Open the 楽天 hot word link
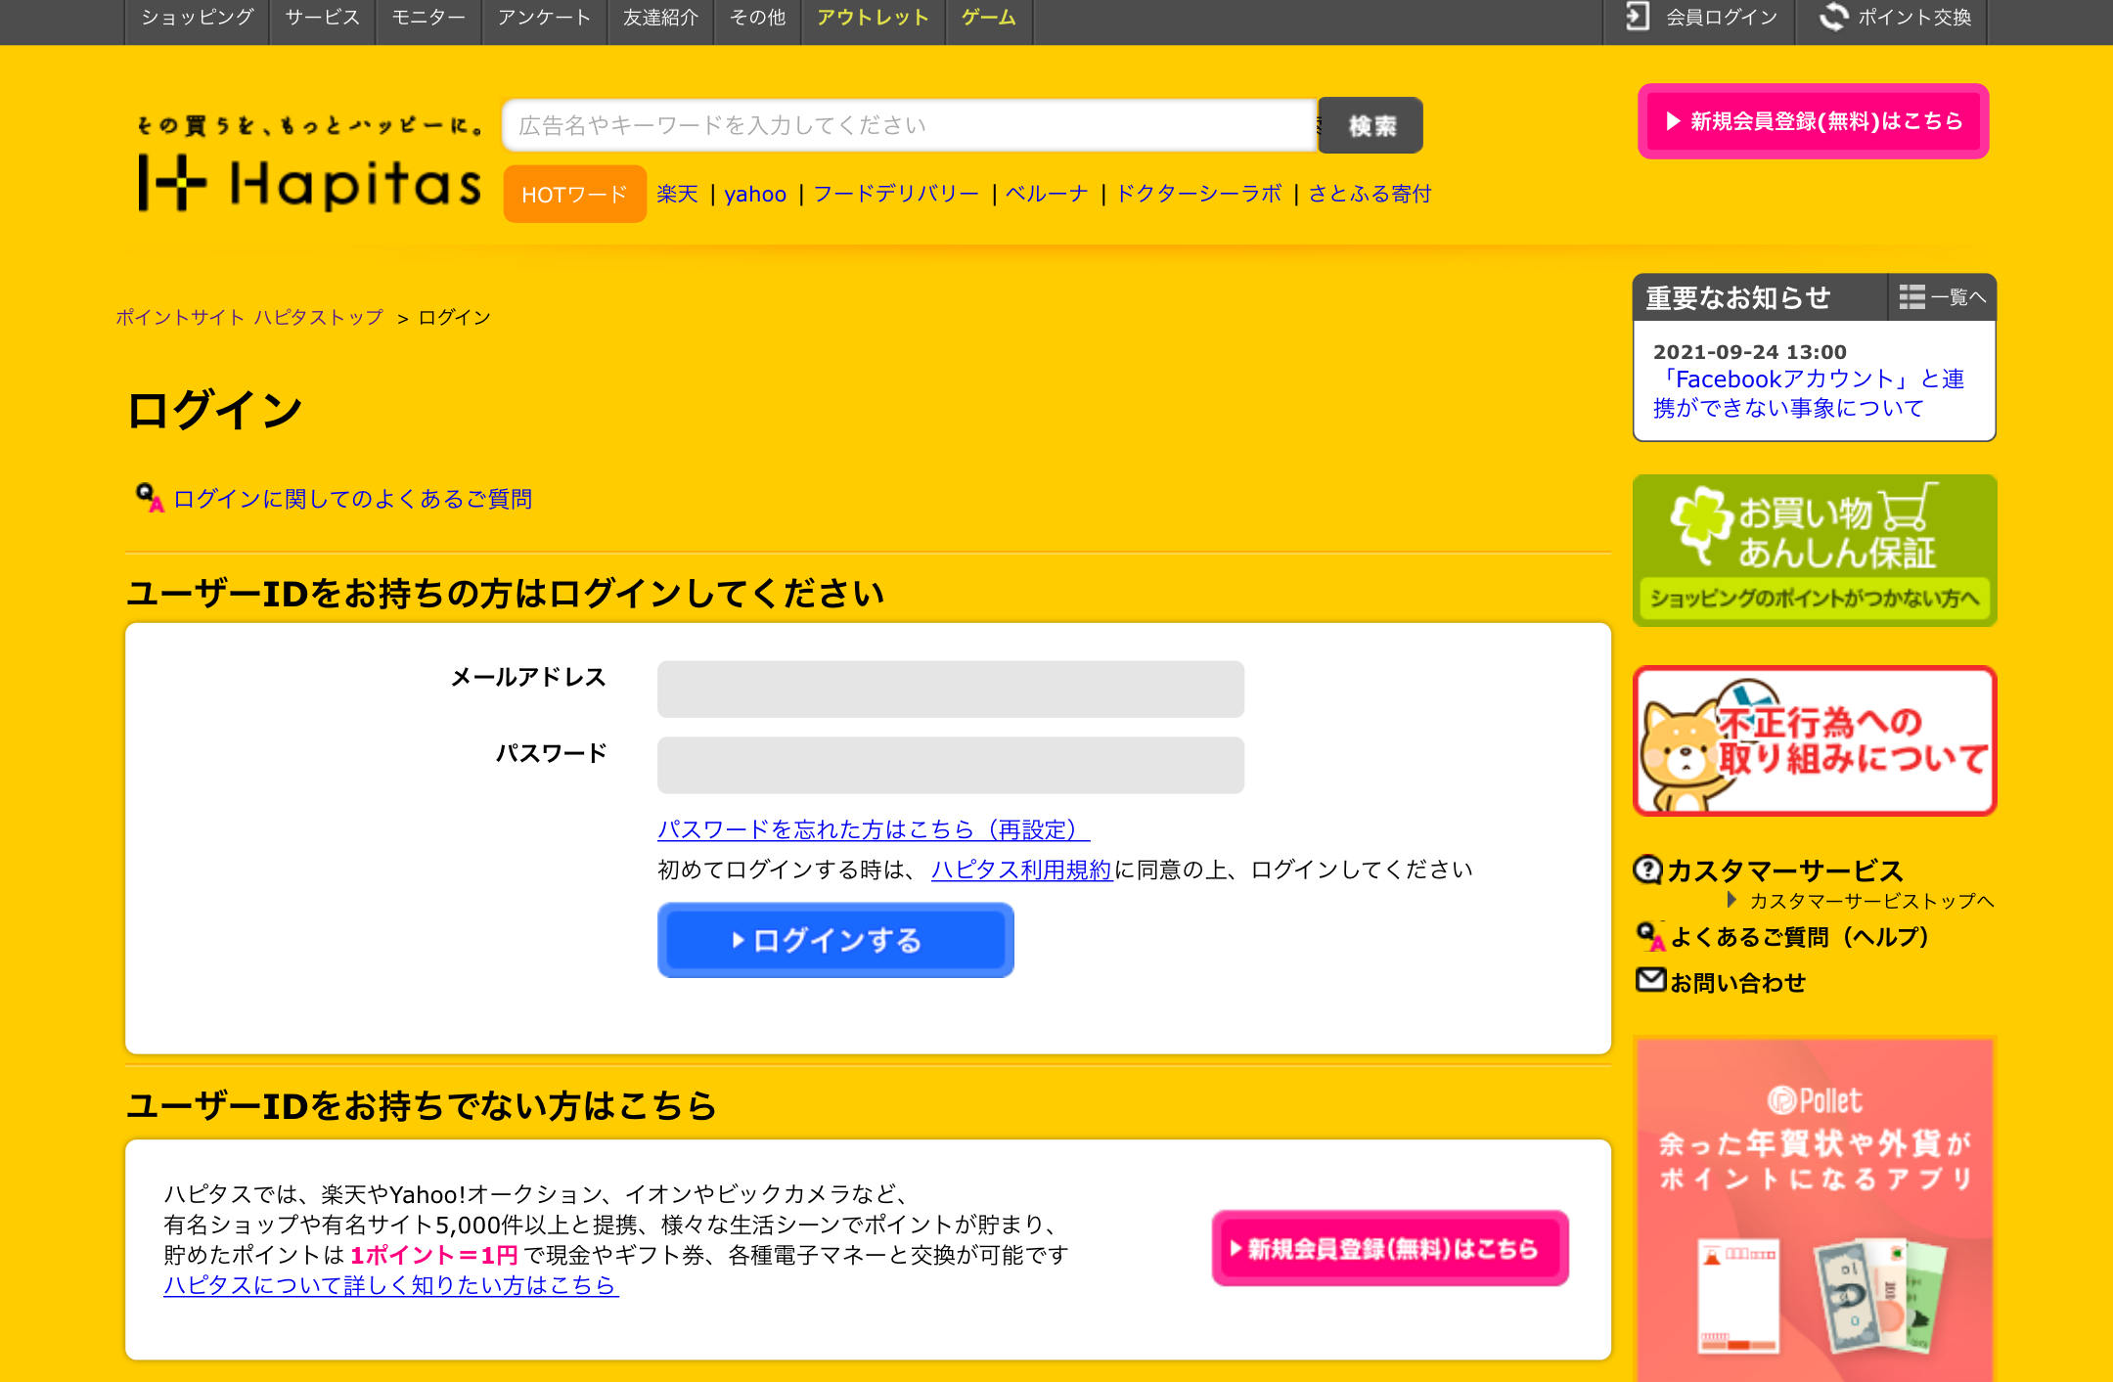The height and width of the screenshot is (1382, 2113). click(x=677, y=194)
